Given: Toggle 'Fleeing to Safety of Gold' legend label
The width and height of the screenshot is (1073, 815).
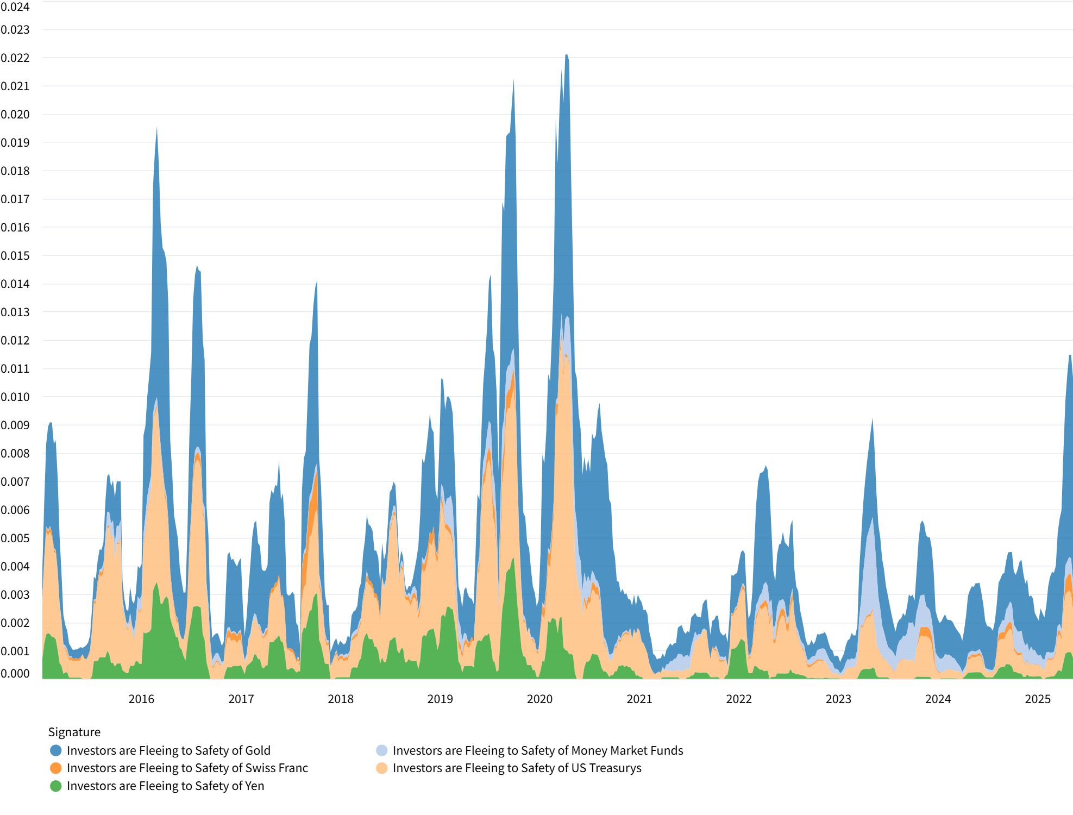Looking at the screenshot, I should (x=168, y=750).
